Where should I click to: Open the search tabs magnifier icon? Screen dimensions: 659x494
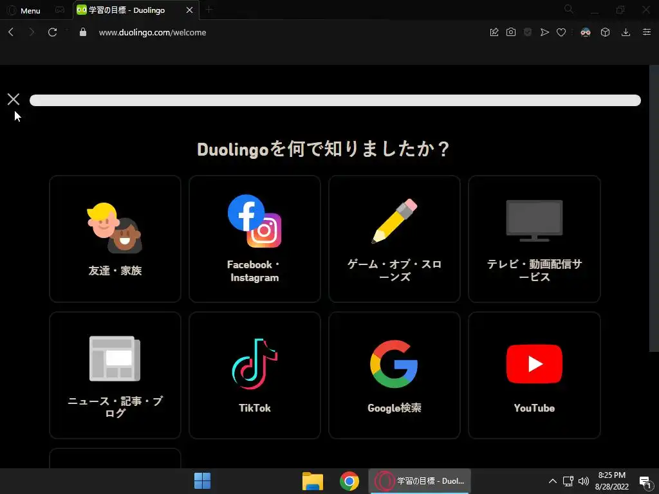[569, 9]
